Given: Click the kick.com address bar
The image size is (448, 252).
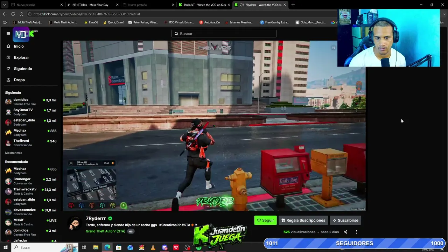Looking at the screenshot, I should 182,14.
